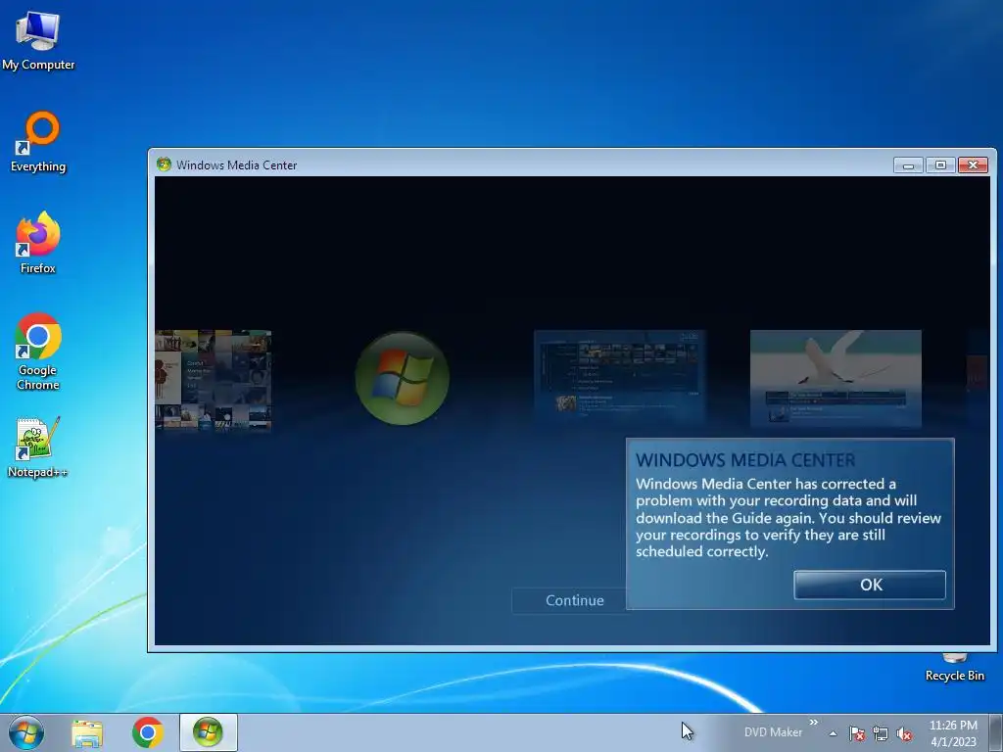Minimize the Windows Media Center window
The height and width of the screenshot is (752, 1003).
[908, 164]
